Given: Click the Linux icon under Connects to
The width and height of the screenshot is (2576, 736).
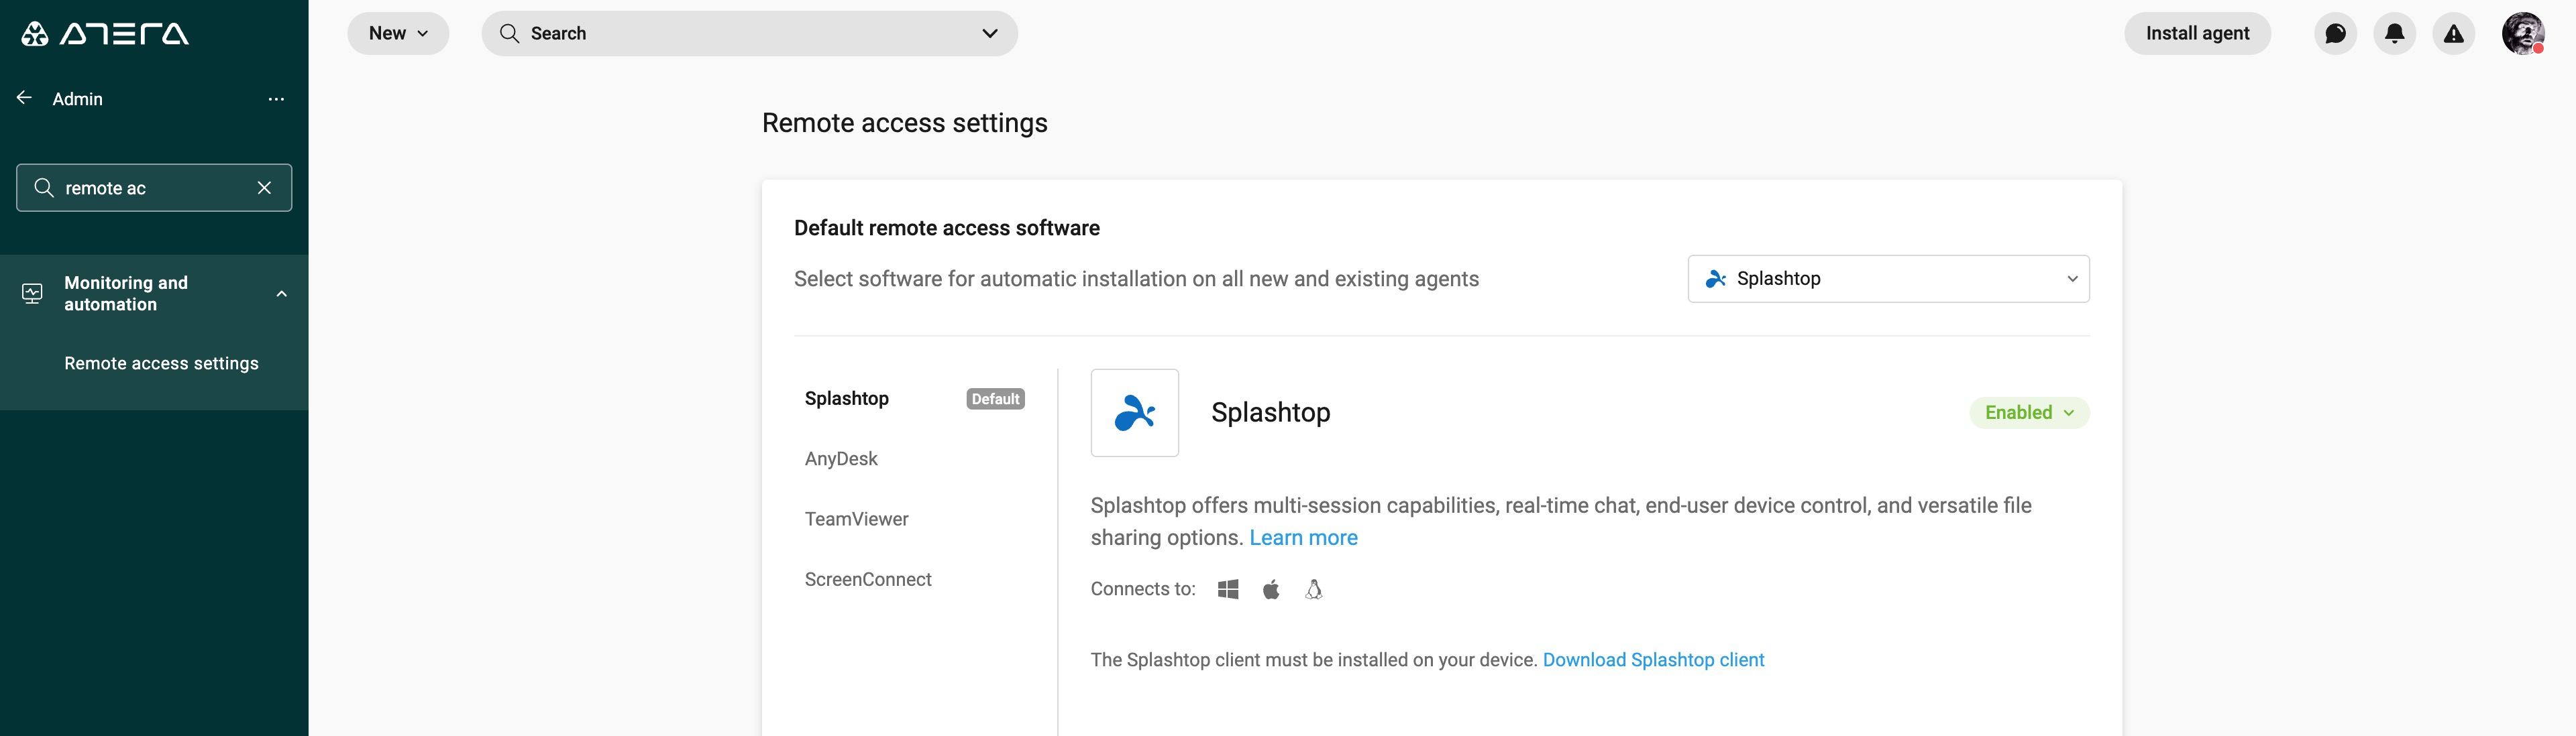Looking at the screenshot, I should pos(1313,589).
